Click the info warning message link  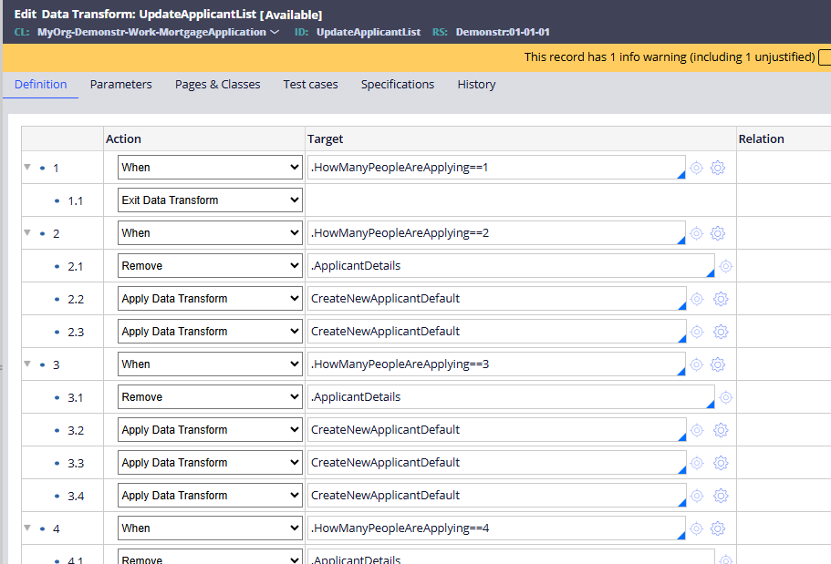click(666, 56)
